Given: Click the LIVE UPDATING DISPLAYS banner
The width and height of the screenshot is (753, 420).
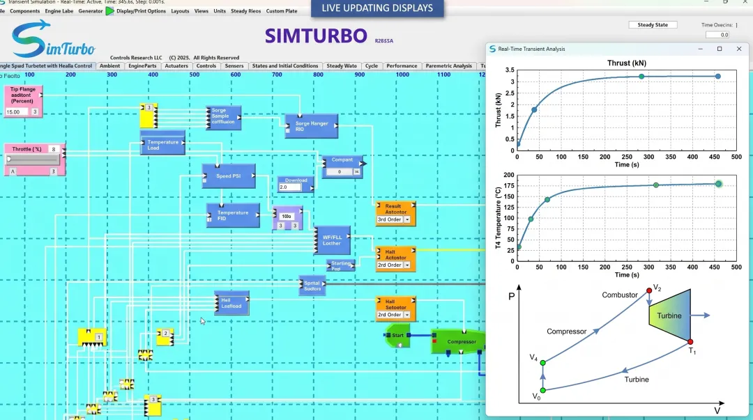Looking at the screenshot, I should click(377, 8).
